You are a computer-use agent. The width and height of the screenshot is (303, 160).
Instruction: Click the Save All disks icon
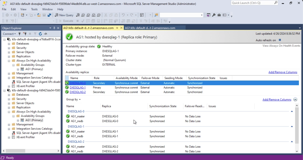pos(49,15)
